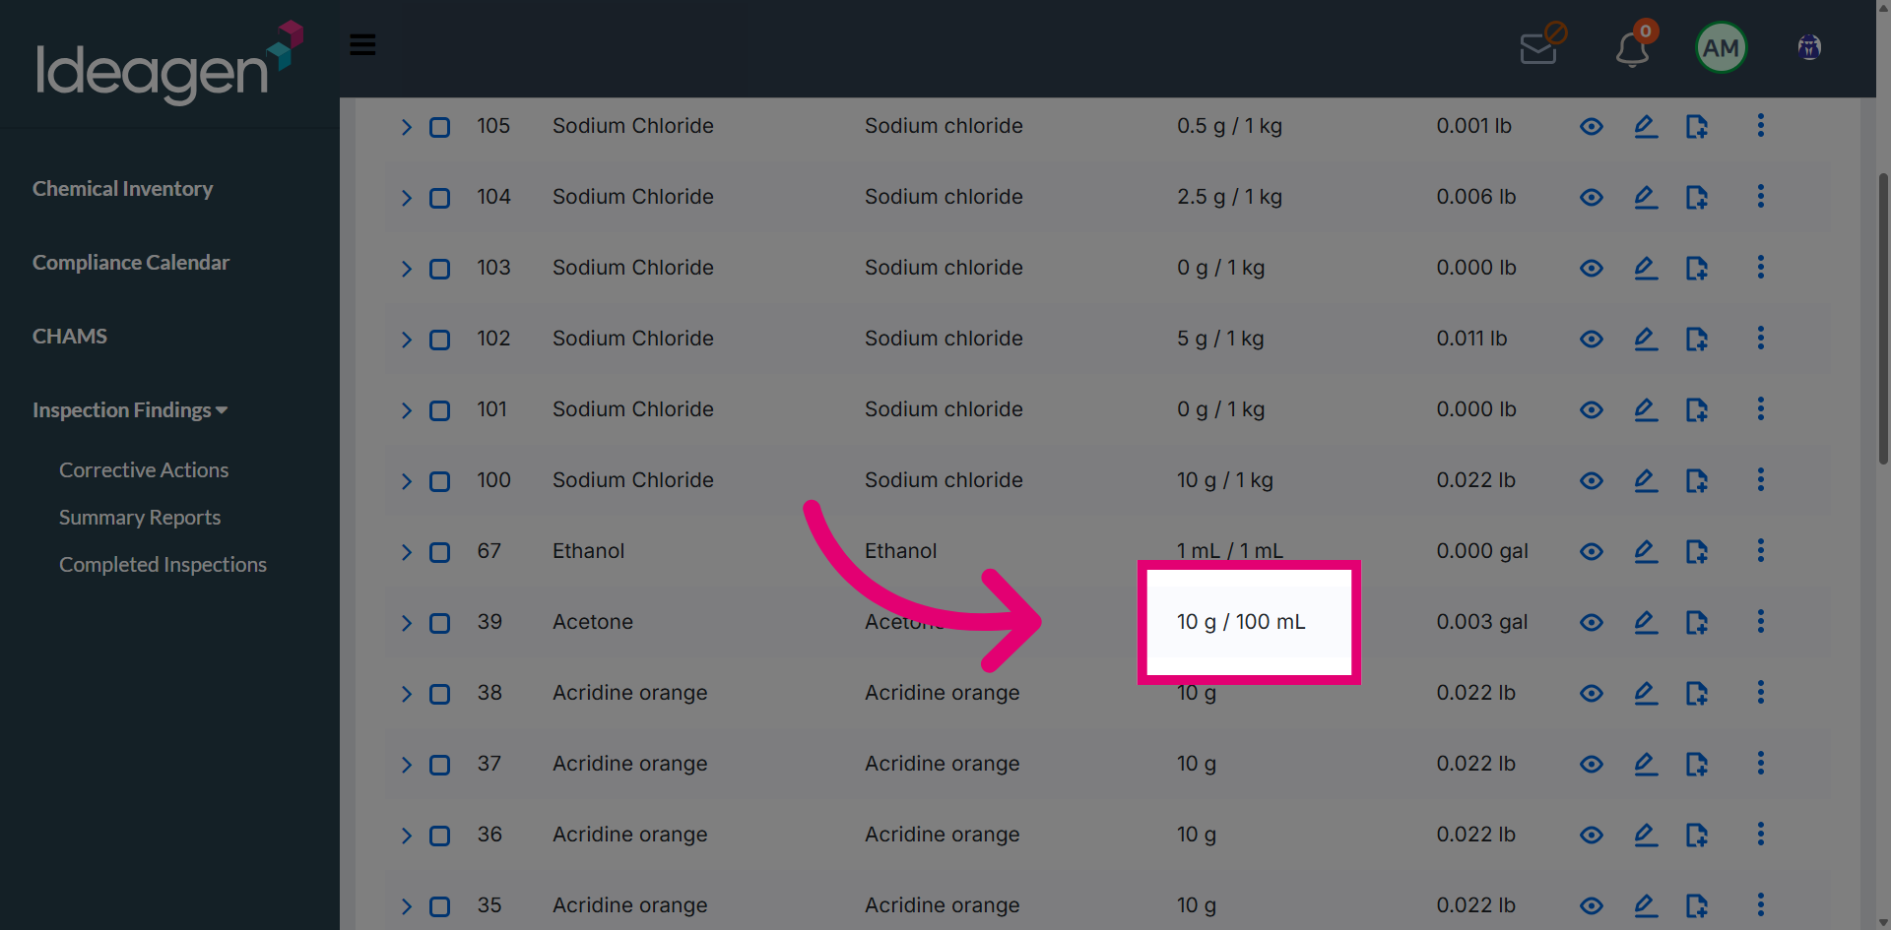
Task: Edit row 39 Acetone
Action: tap(1646, 622)
